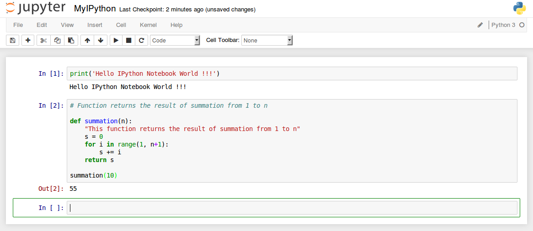Open the Edit menu

(x=42, y=25)
